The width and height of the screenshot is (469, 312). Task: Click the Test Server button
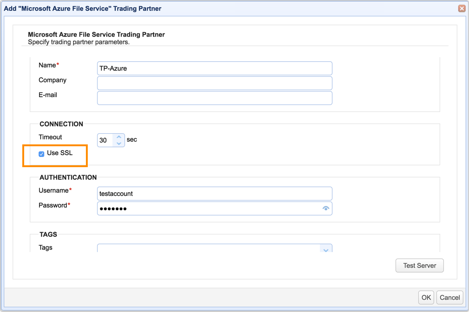coord(419,265)
